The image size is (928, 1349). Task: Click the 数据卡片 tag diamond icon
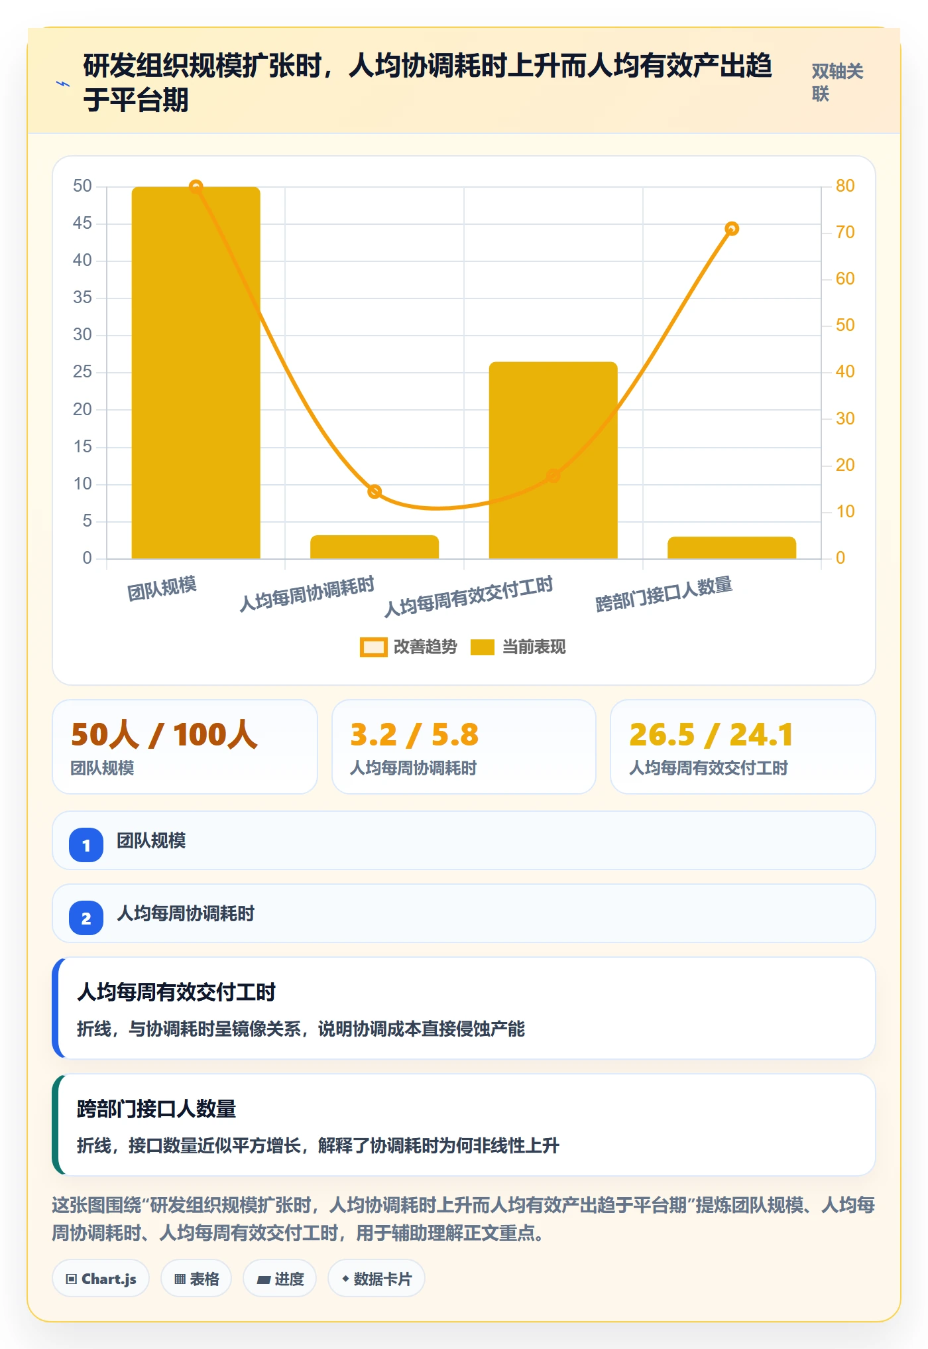coord(345,1279)
